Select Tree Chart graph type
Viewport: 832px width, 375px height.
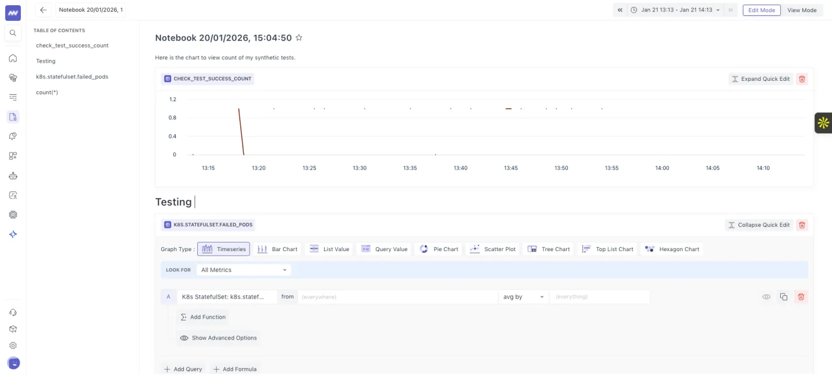click(x=549, y=249)
